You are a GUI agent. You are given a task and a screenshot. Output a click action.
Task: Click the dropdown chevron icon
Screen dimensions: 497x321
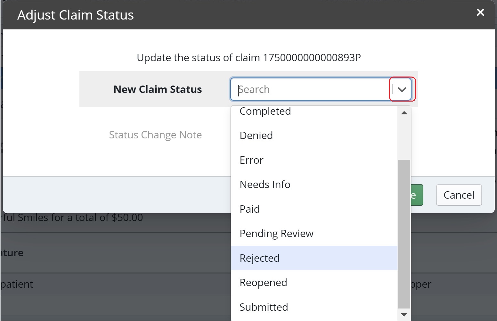tap(402, 89)
